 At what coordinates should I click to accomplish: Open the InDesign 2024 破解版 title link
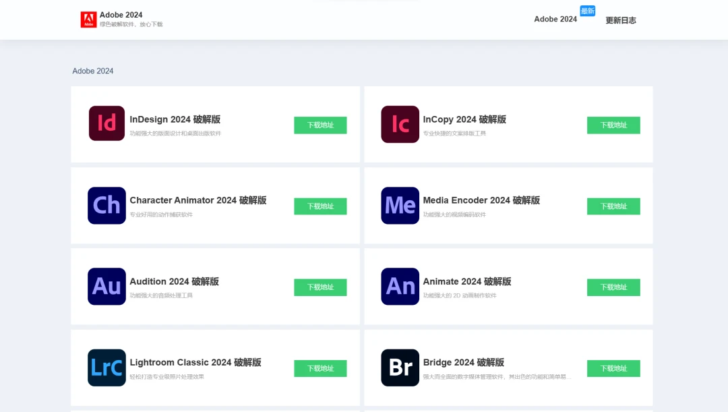pyautogui.click(x=175, y=119)
